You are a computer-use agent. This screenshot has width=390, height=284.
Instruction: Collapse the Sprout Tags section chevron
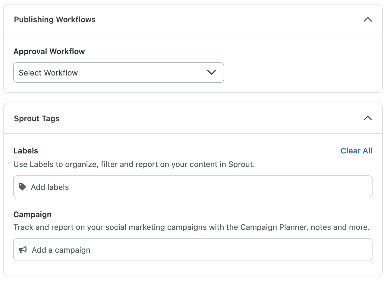(x=368, y=119)
